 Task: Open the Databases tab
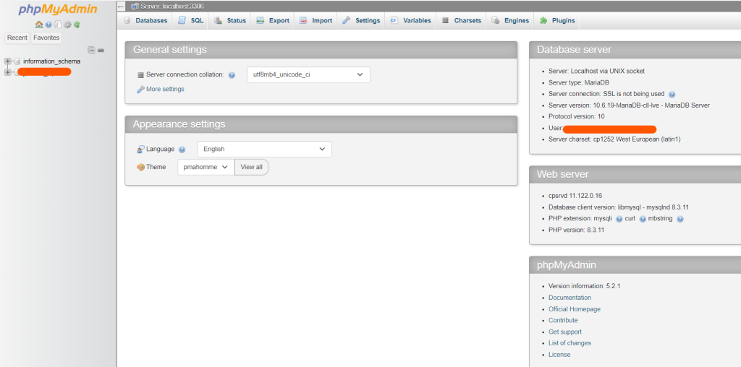click(145, 21)
